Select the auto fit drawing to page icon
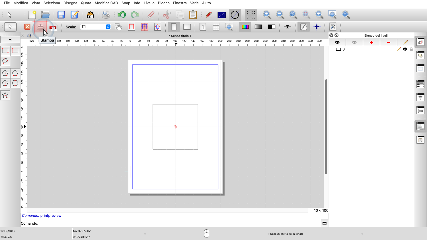The width and height of the screenshot is (427, 240). [x=157, y=27]
